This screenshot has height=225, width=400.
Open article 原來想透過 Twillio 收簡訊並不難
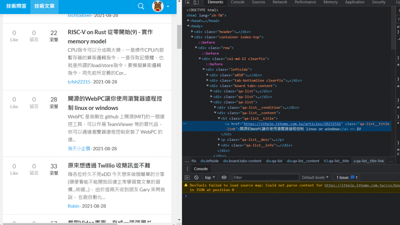(109, 165)
